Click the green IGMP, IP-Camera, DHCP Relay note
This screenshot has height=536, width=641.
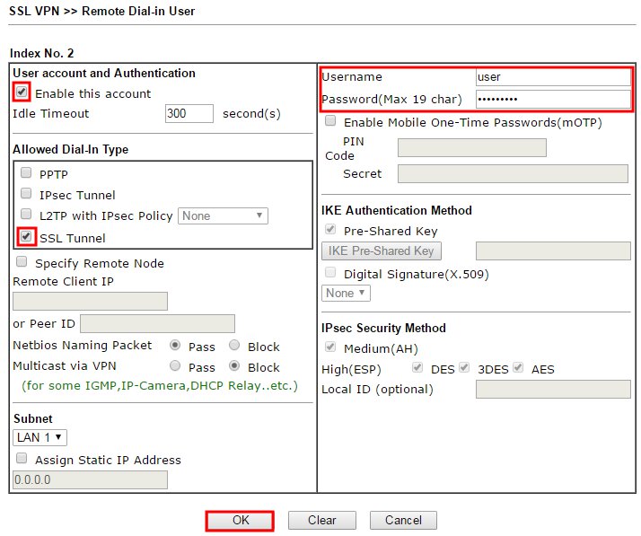(x=160, y=385)
